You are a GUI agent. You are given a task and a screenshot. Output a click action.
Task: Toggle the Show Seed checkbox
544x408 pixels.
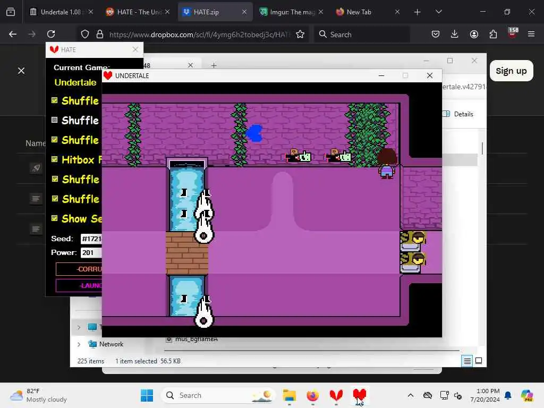point(55,218)
